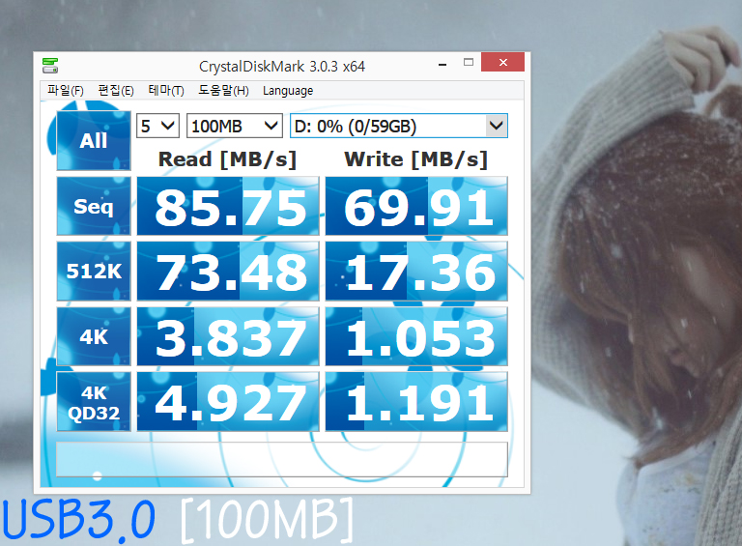Click the 4K QD32 read result 4.927
742x546 pixels.
pyautogui.click(x=228, y=402)
